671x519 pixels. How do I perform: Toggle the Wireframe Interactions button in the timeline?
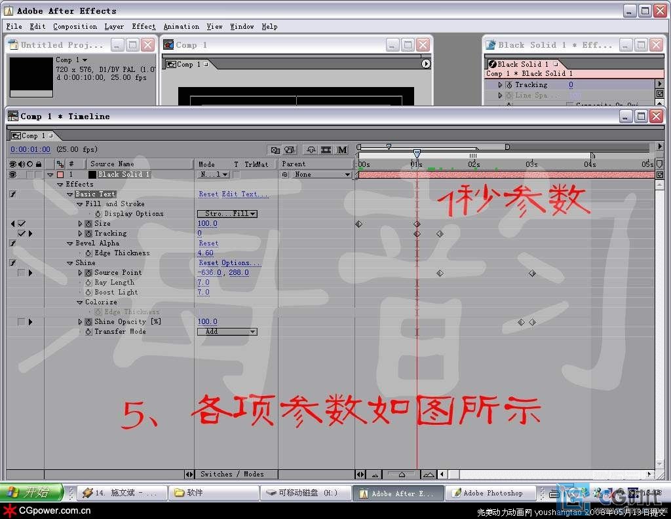point(275,150)
